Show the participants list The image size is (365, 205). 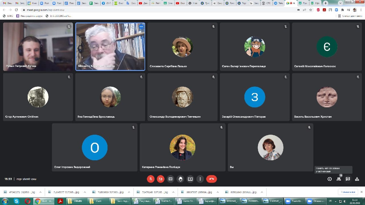338,179
